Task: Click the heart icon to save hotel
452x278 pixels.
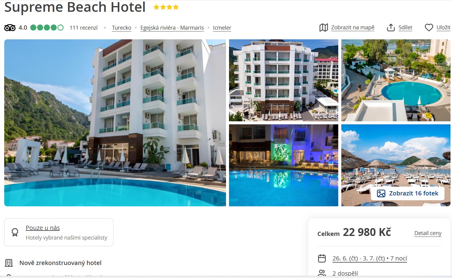Action: tap(429, 28)
